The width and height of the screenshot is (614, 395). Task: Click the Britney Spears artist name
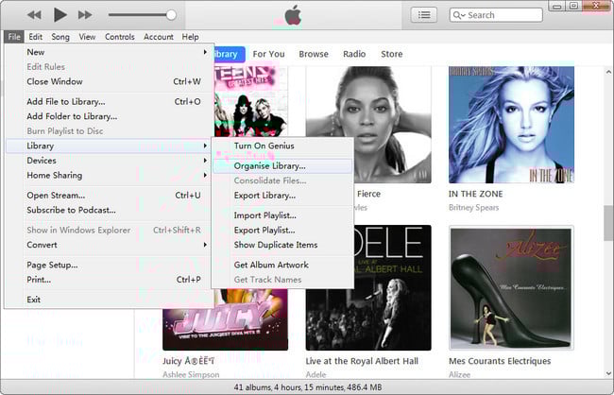[474, 208]
